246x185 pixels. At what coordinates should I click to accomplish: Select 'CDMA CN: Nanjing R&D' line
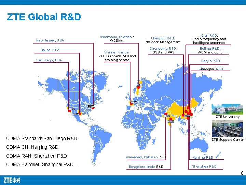(x=32, y=147)
